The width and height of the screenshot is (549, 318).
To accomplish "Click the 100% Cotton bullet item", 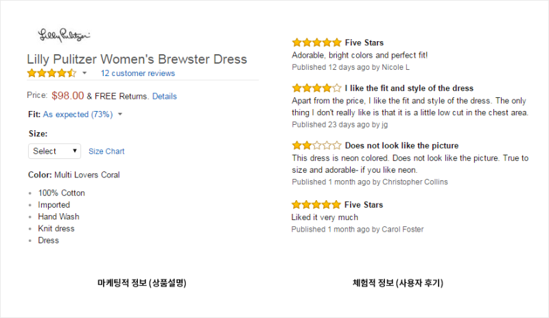I will 61,193.
